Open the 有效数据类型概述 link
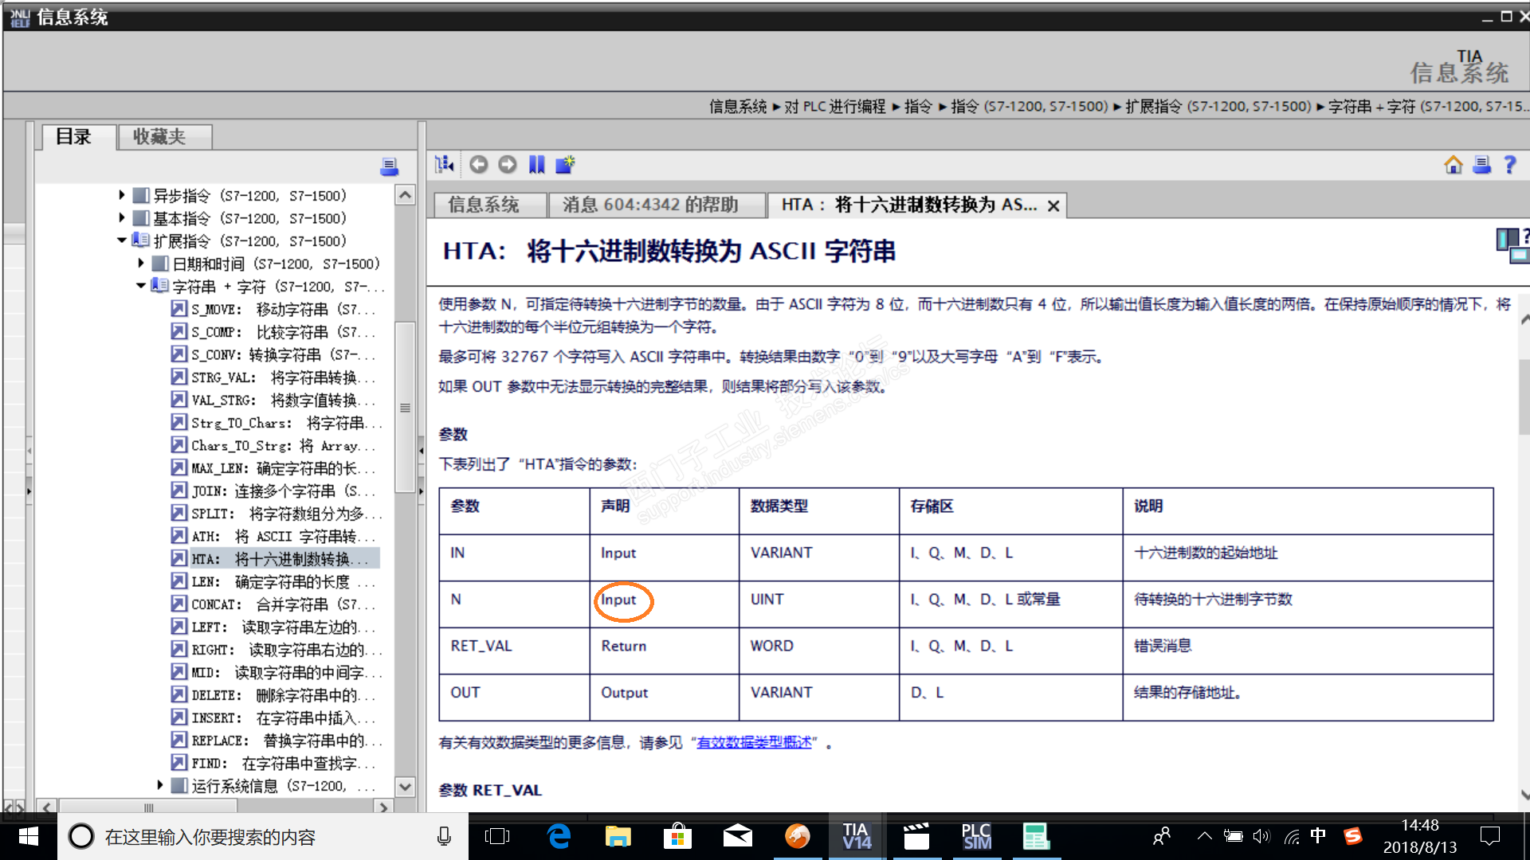Image resolution: width=1530 pixels, height=860 pixels. click(754, 743)
